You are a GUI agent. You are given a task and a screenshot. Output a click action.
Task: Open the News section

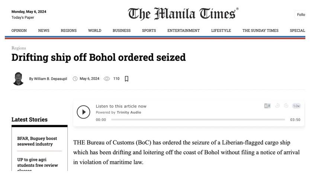point(44,31)
